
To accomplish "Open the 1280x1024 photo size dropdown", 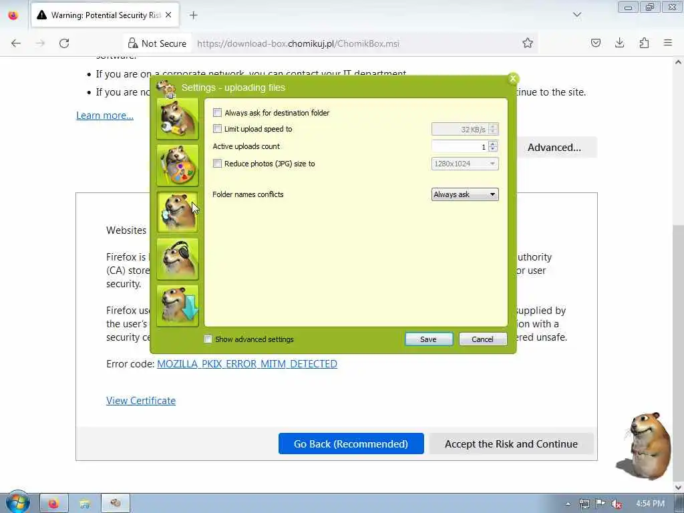I will click(465, 164).
